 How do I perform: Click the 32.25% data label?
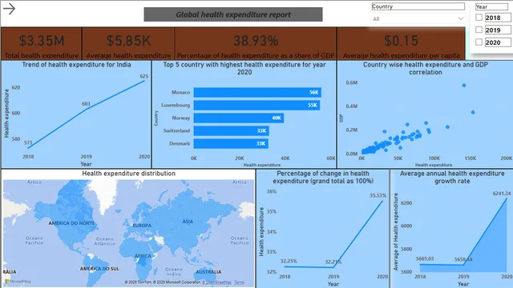click(x=289, y=262)
